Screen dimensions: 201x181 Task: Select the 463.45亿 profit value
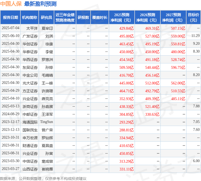pyautogui.click(x=126, y=44)
